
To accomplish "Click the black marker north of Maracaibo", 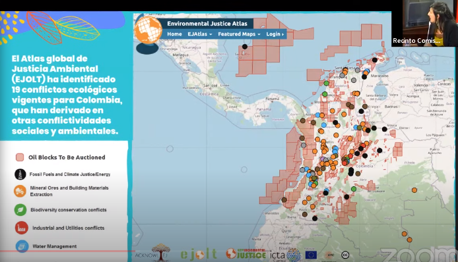I will tap(375, 60).
